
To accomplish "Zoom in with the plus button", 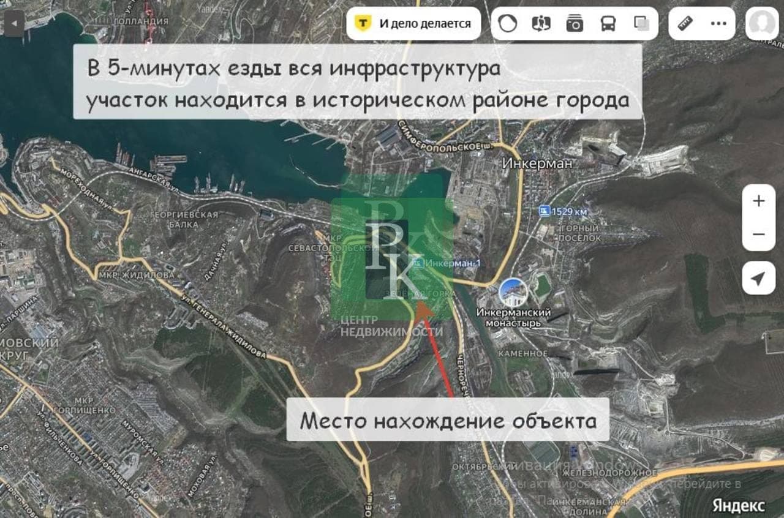I will coord(759,201).
